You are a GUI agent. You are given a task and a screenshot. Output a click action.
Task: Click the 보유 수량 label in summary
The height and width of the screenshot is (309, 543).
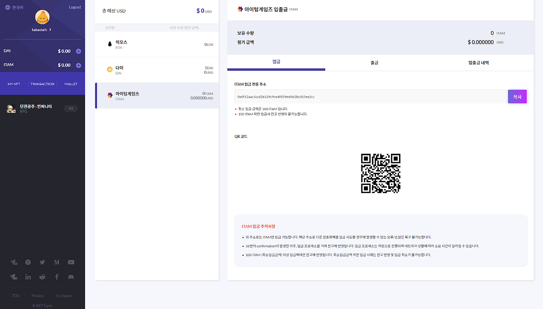point(246,33)
